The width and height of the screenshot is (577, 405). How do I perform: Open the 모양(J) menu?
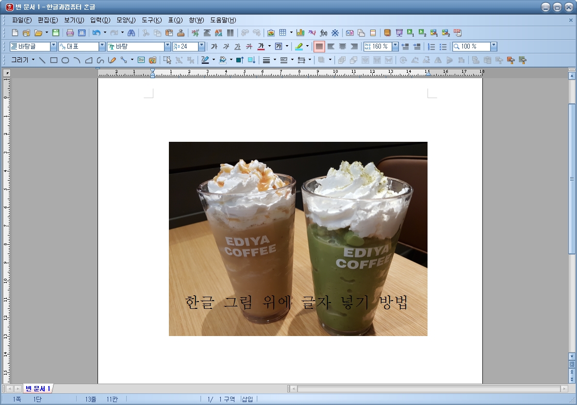(126, 20)
